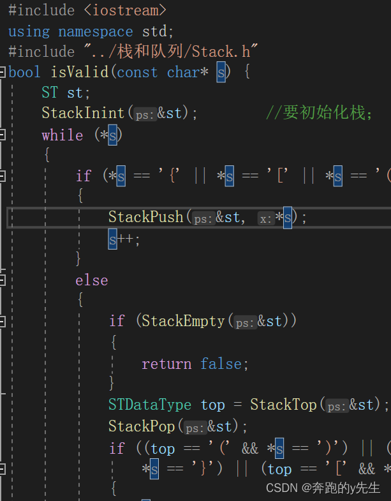Click the StackEmpty function call
The width and height of the screenshot is (391, 501).
183,321
